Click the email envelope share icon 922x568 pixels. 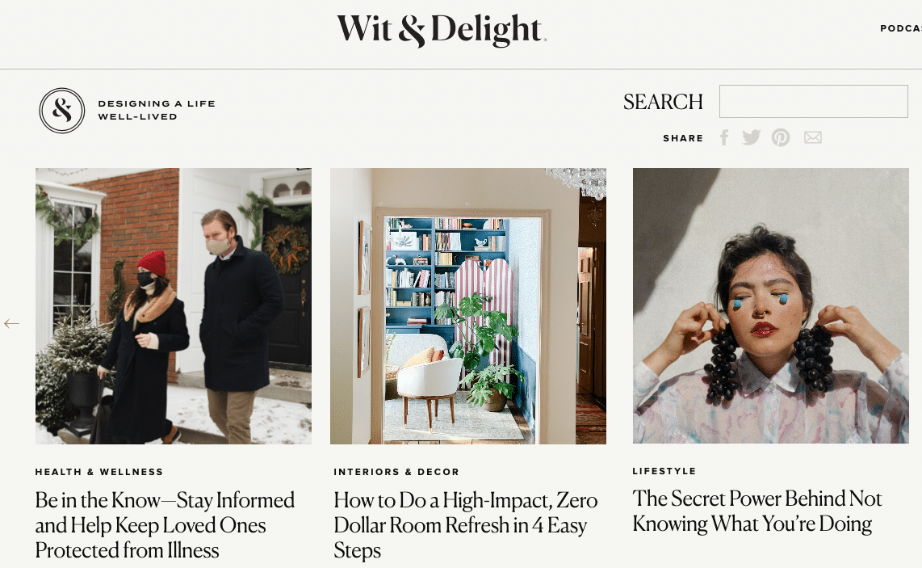coord(813,137)
